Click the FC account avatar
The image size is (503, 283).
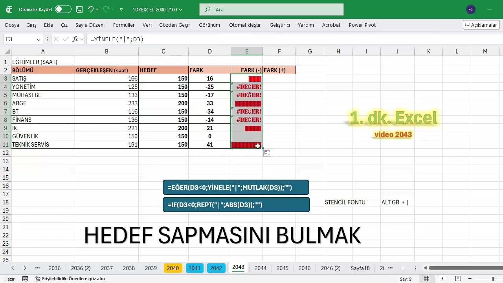[x=470, y=9]
